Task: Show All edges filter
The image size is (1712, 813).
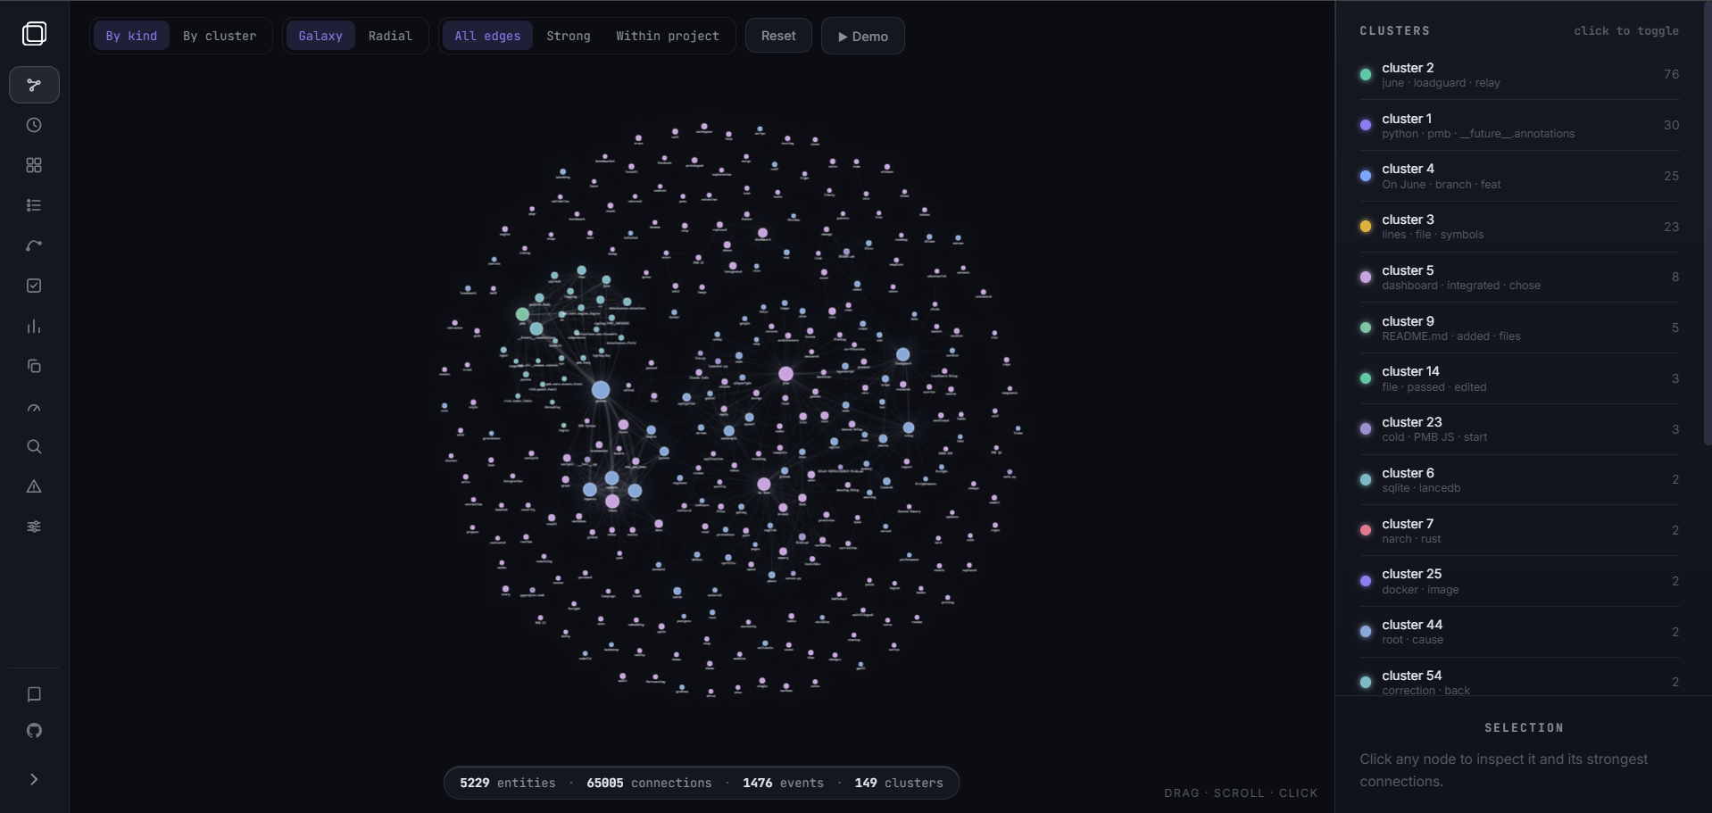Action: [487, 36]
